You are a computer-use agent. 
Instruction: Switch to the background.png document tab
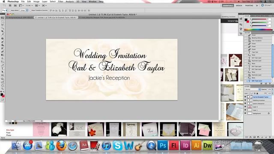[20, 18]
